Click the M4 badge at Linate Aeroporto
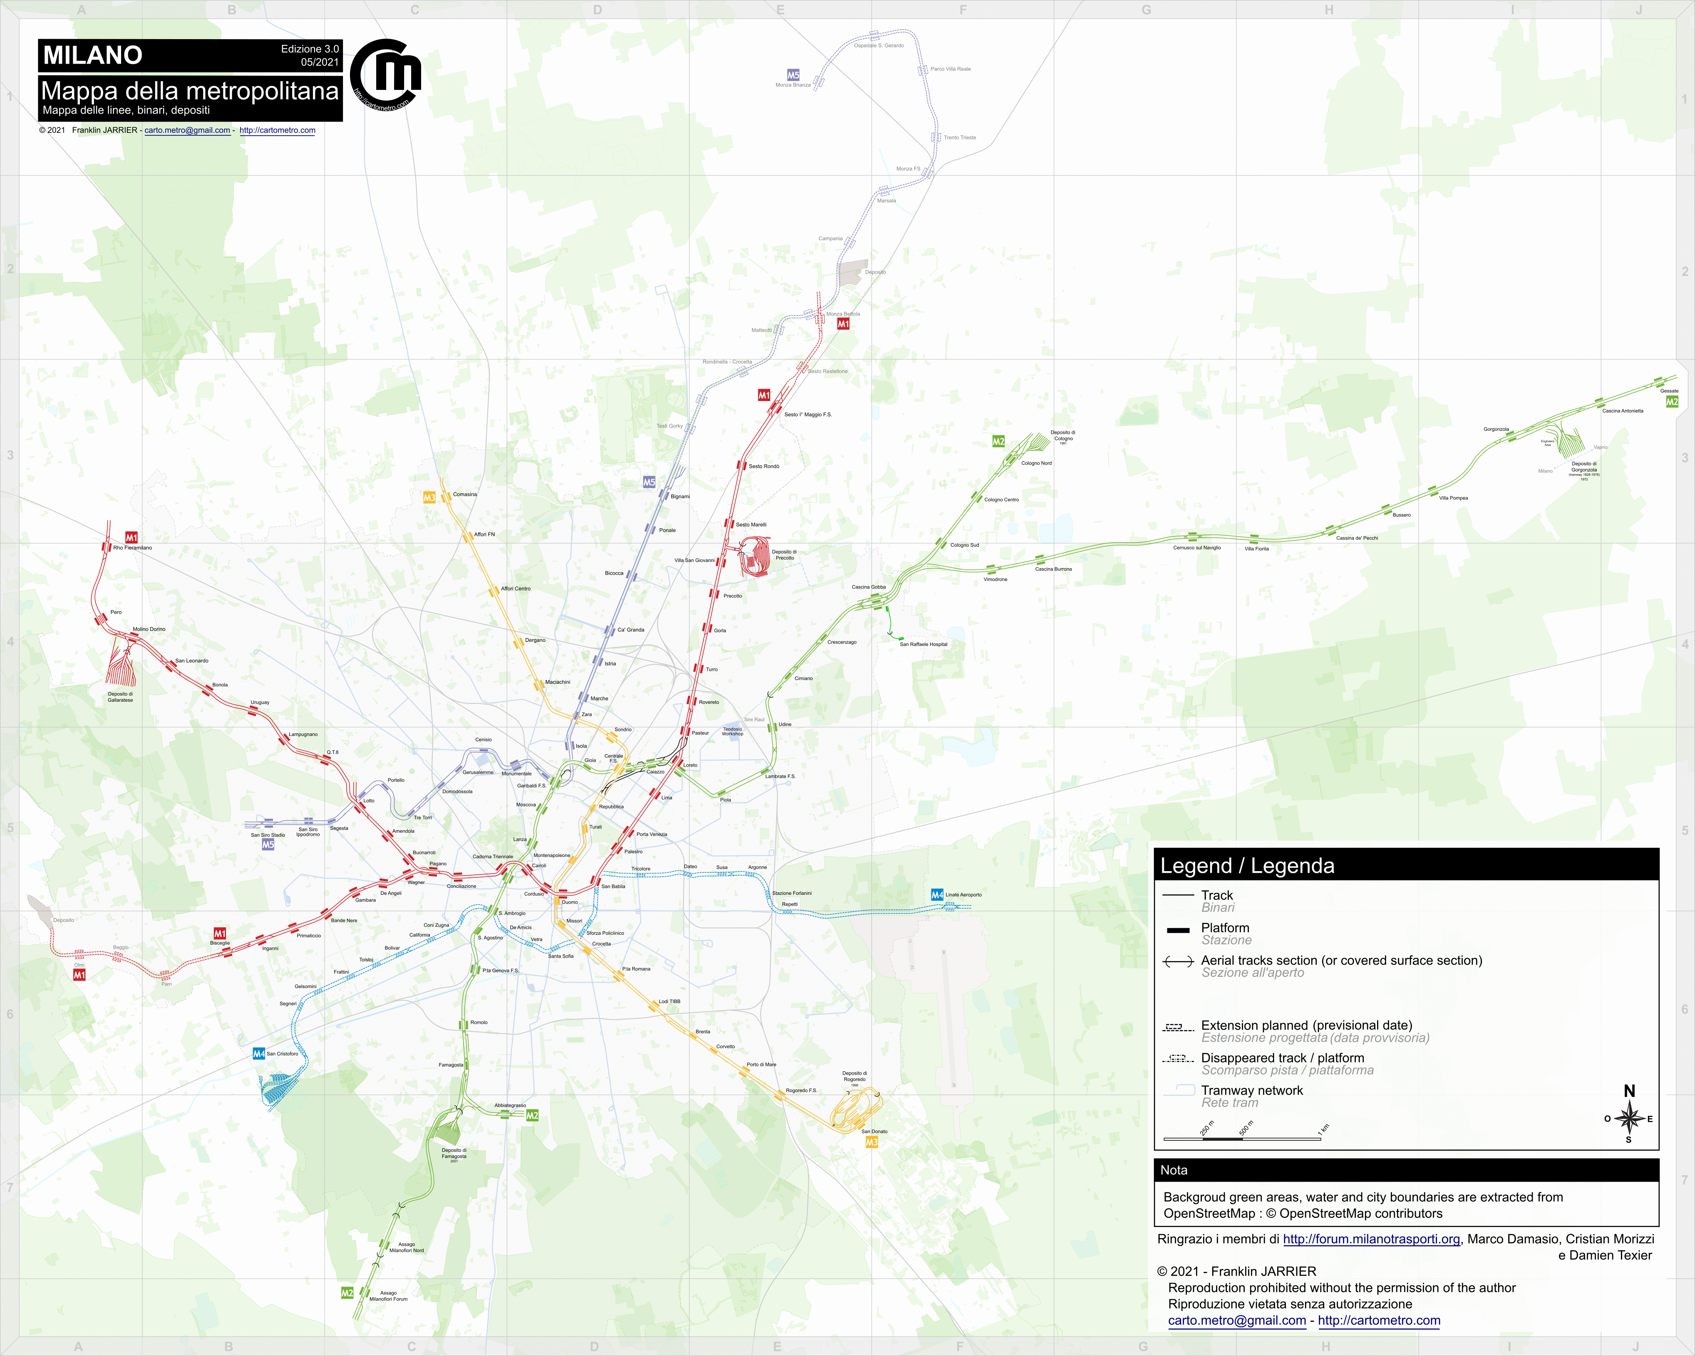This screenshot has height=1356, width=1695. click(937, 894)
